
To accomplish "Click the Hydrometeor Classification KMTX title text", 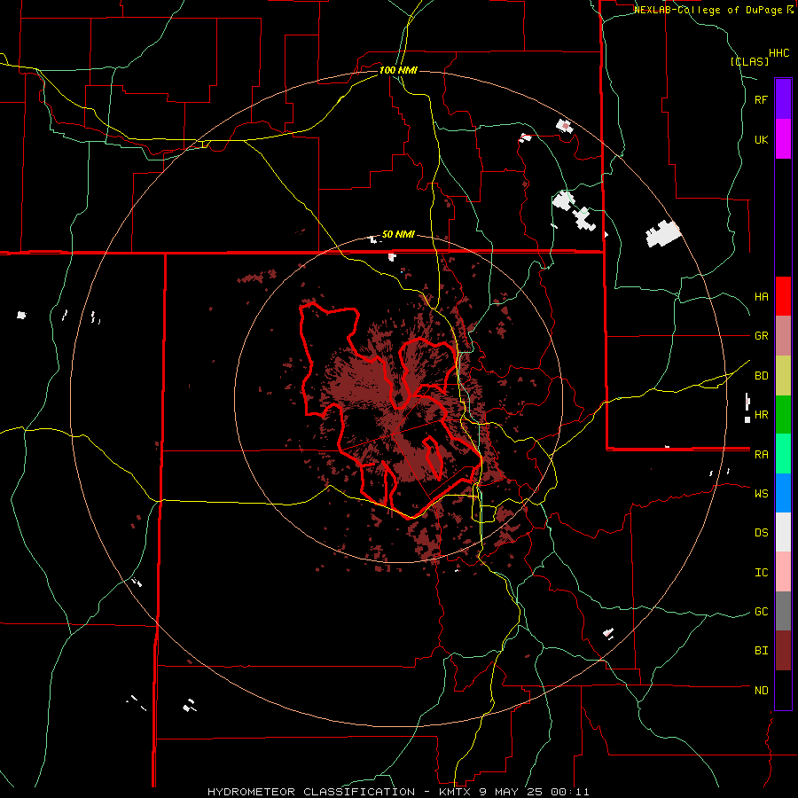I will [398, 792].
